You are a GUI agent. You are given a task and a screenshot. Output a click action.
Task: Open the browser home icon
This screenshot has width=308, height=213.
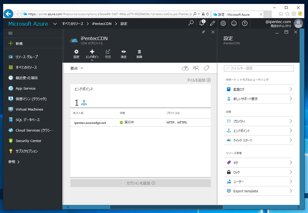click(281, 14)
